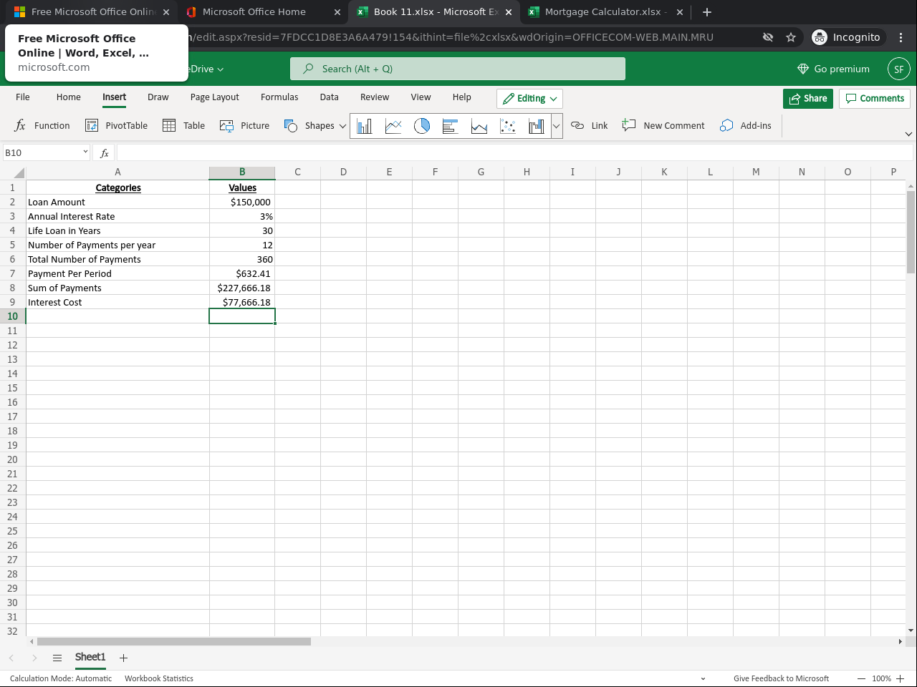917x687 pixels.
Task: Click the formula bar input field
Action: click(516, 153)
